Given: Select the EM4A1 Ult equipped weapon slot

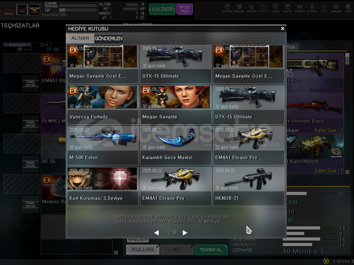Looking at the screenshot, I should point(53,73).
